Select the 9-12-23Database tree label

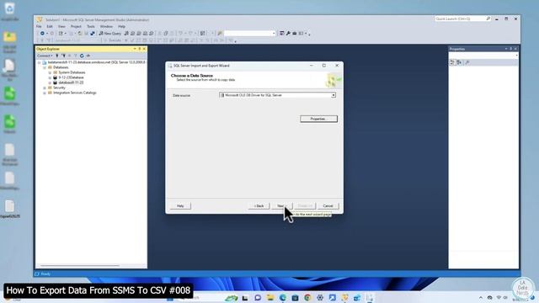click(x=71, y=77)
